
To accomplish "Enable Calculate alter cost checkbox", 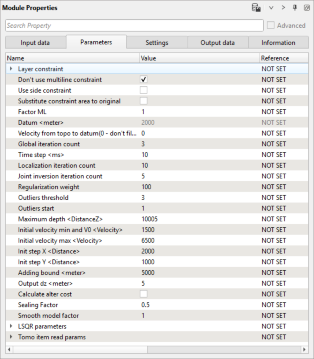I will (x=144, y=294).
